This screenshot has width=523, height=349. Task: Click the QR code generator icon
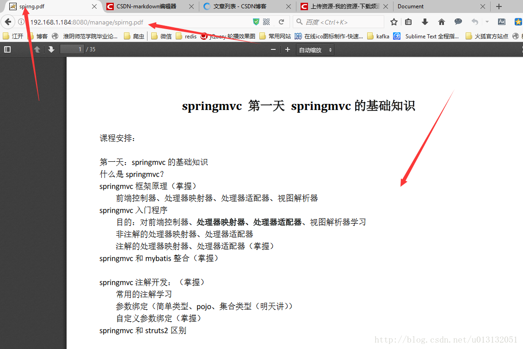pos(266,21)
